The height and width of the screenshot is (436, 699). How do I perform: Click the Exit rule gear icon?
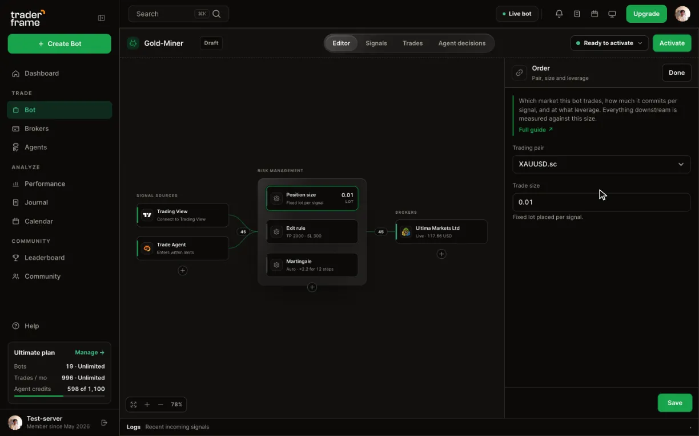coord(276,231)
